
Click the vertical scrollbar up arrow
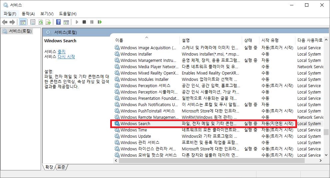point(326,40)
